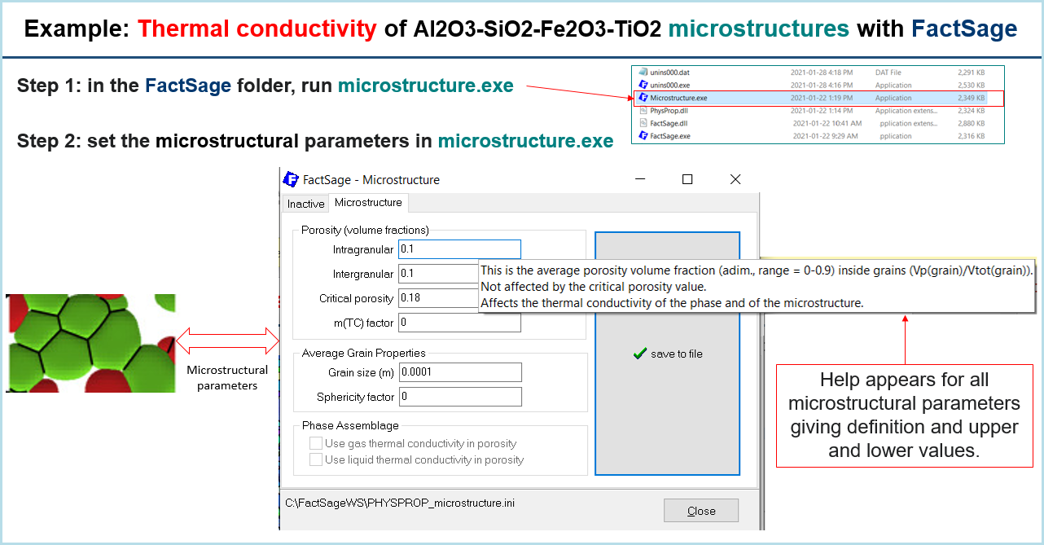This screenshot has height=545, width=1044.
Task: Click the Porosity (volume fractions) group heading
Action: click(x=365, y=230)
